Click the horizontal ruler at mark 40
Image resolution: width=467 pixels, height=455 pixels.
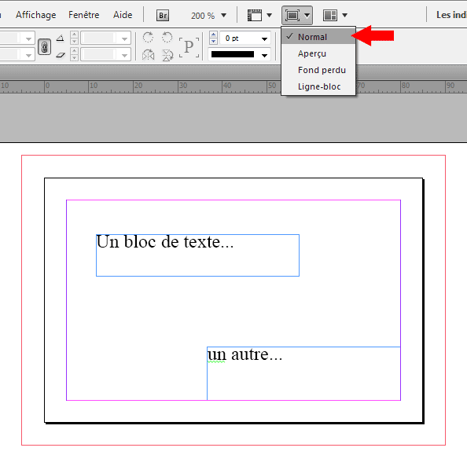tap(227, 86)
